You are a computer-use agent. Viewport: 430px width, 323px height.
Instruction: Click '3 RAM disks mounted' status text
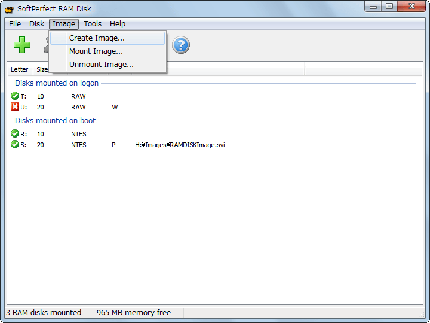click(44, 313)
